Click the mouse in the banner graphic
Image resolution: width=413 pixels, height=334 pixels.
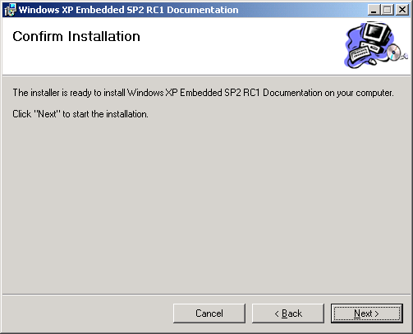point(372,62)
